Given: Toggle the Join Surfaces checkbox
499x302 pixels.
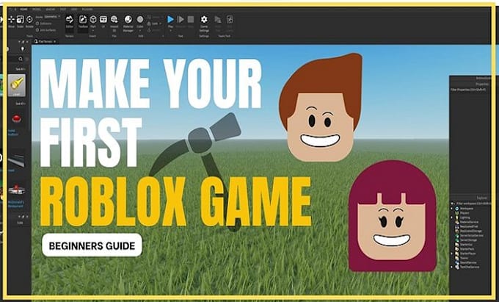Looking at the screenshot, I should 37,30.
